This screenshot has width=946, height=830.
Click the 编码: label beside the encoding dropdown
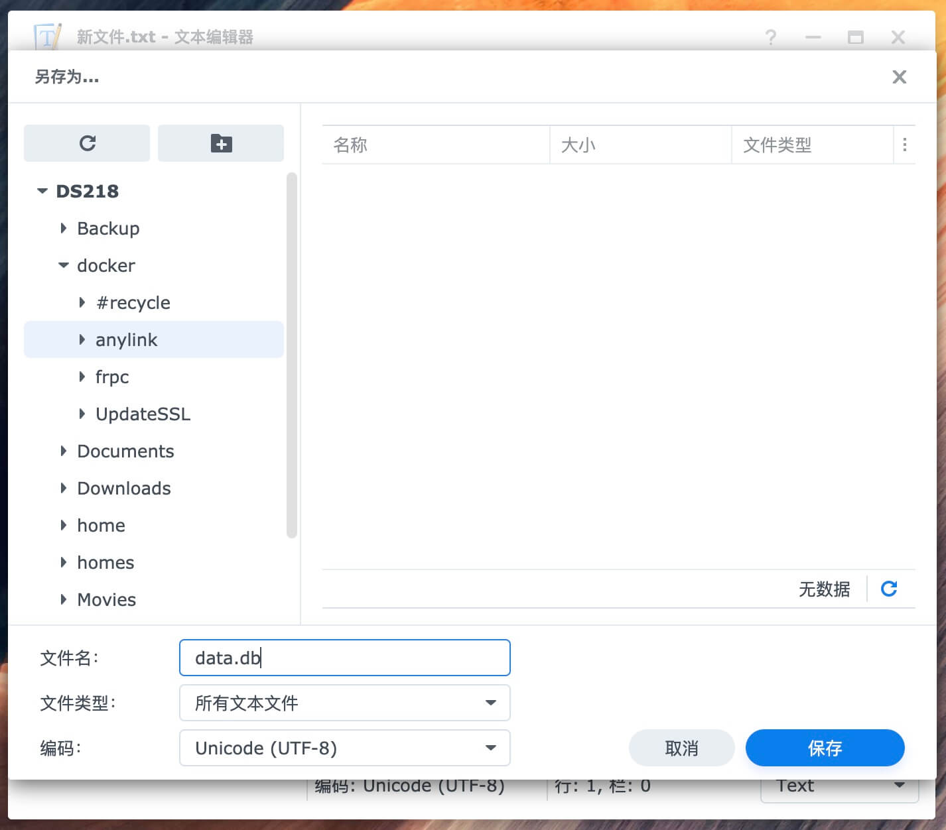(60, 748)
